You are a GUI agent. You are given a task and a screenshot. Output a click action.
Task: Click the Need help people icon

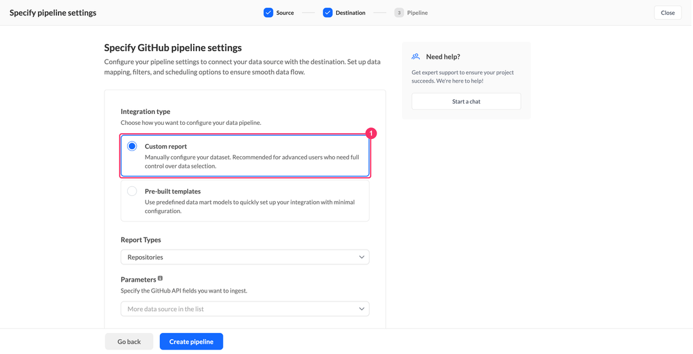click(x=415, y=56)
